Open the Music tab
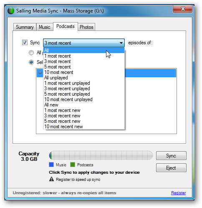Image resolution: width=202 pixels, height=208 pixels. click(45, 27)
